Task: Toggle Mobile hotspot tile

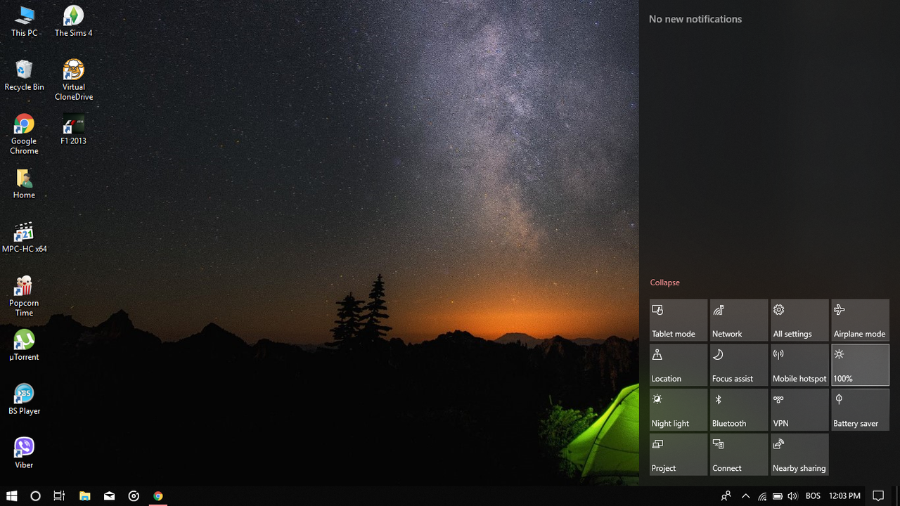Action: 799,365
